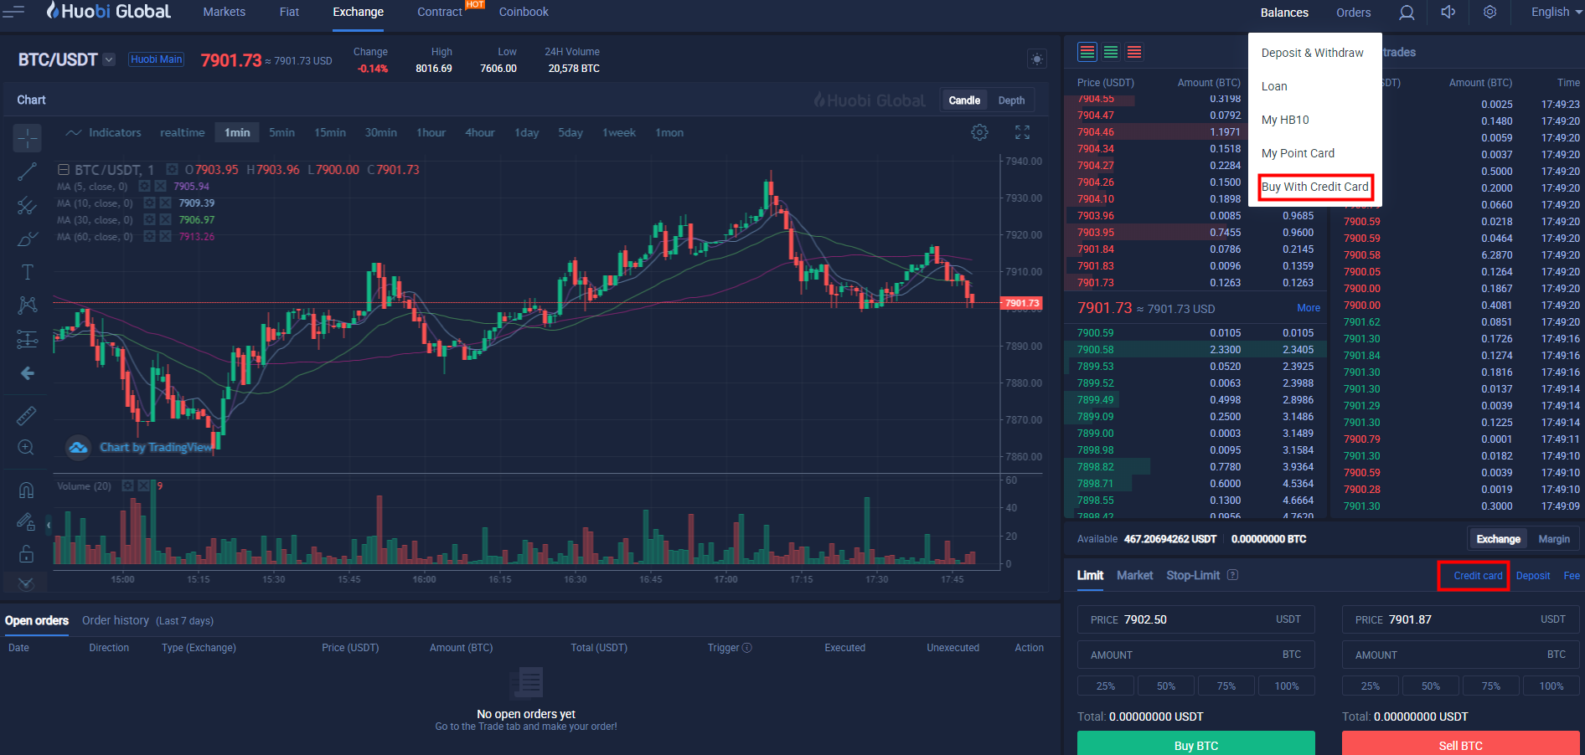Choose Deposit & Withdraw from Balances menu
This screenshot has height=755, width=1585.
tap(1313, 53)
